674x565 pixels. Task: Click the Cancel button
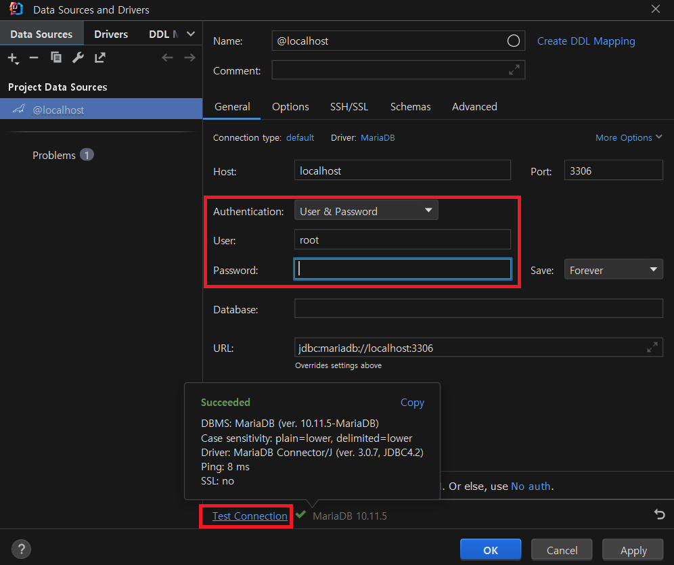click(562, 549)
